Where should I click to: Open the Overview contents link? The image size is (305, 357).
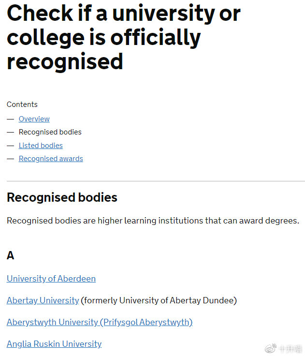34,119
